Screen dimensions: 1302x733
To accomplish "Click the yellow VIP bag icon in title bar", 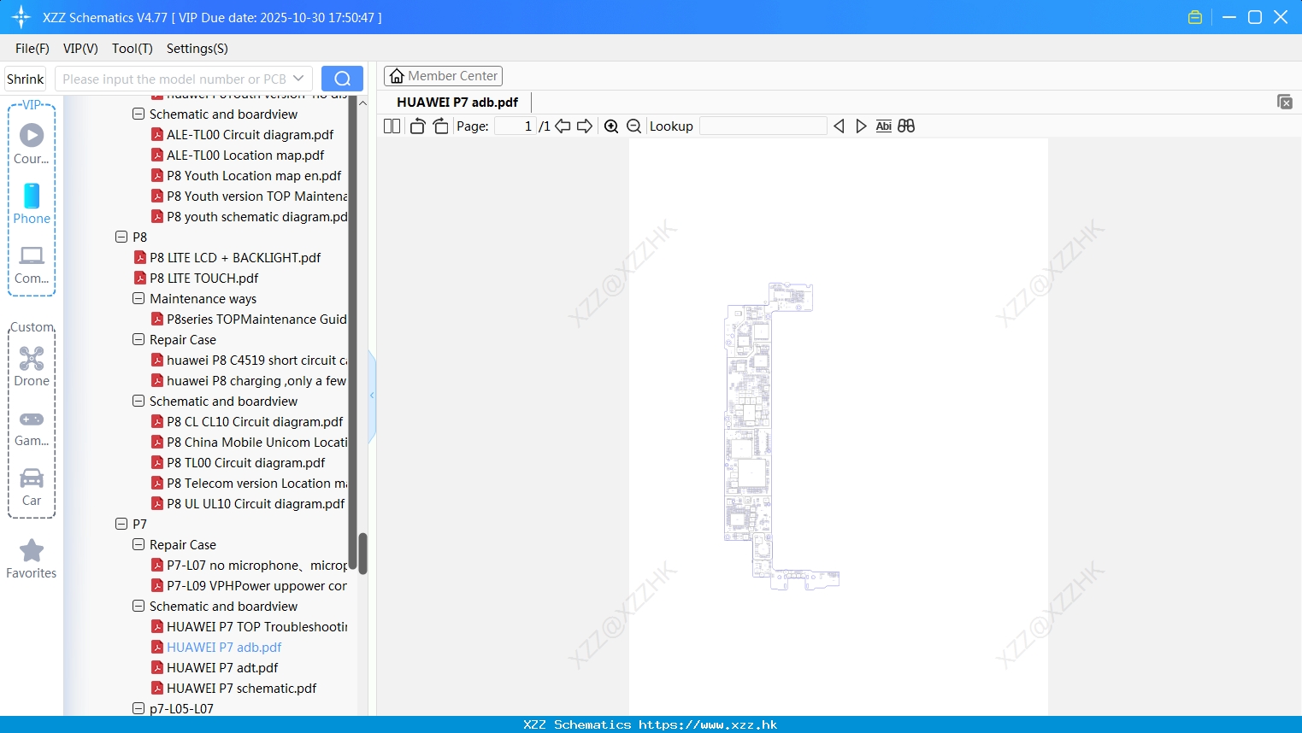I will click(1195, 17).
